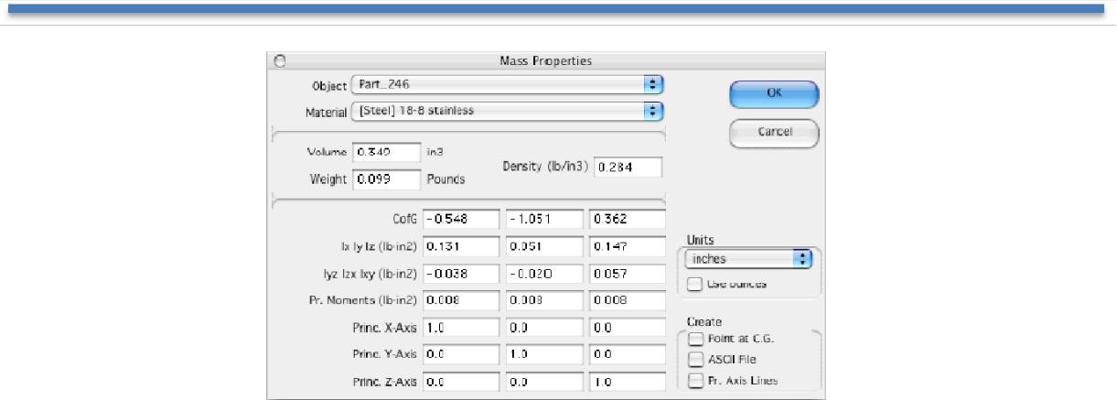Click the Ixy field showing 0.057

click(627, 273)
